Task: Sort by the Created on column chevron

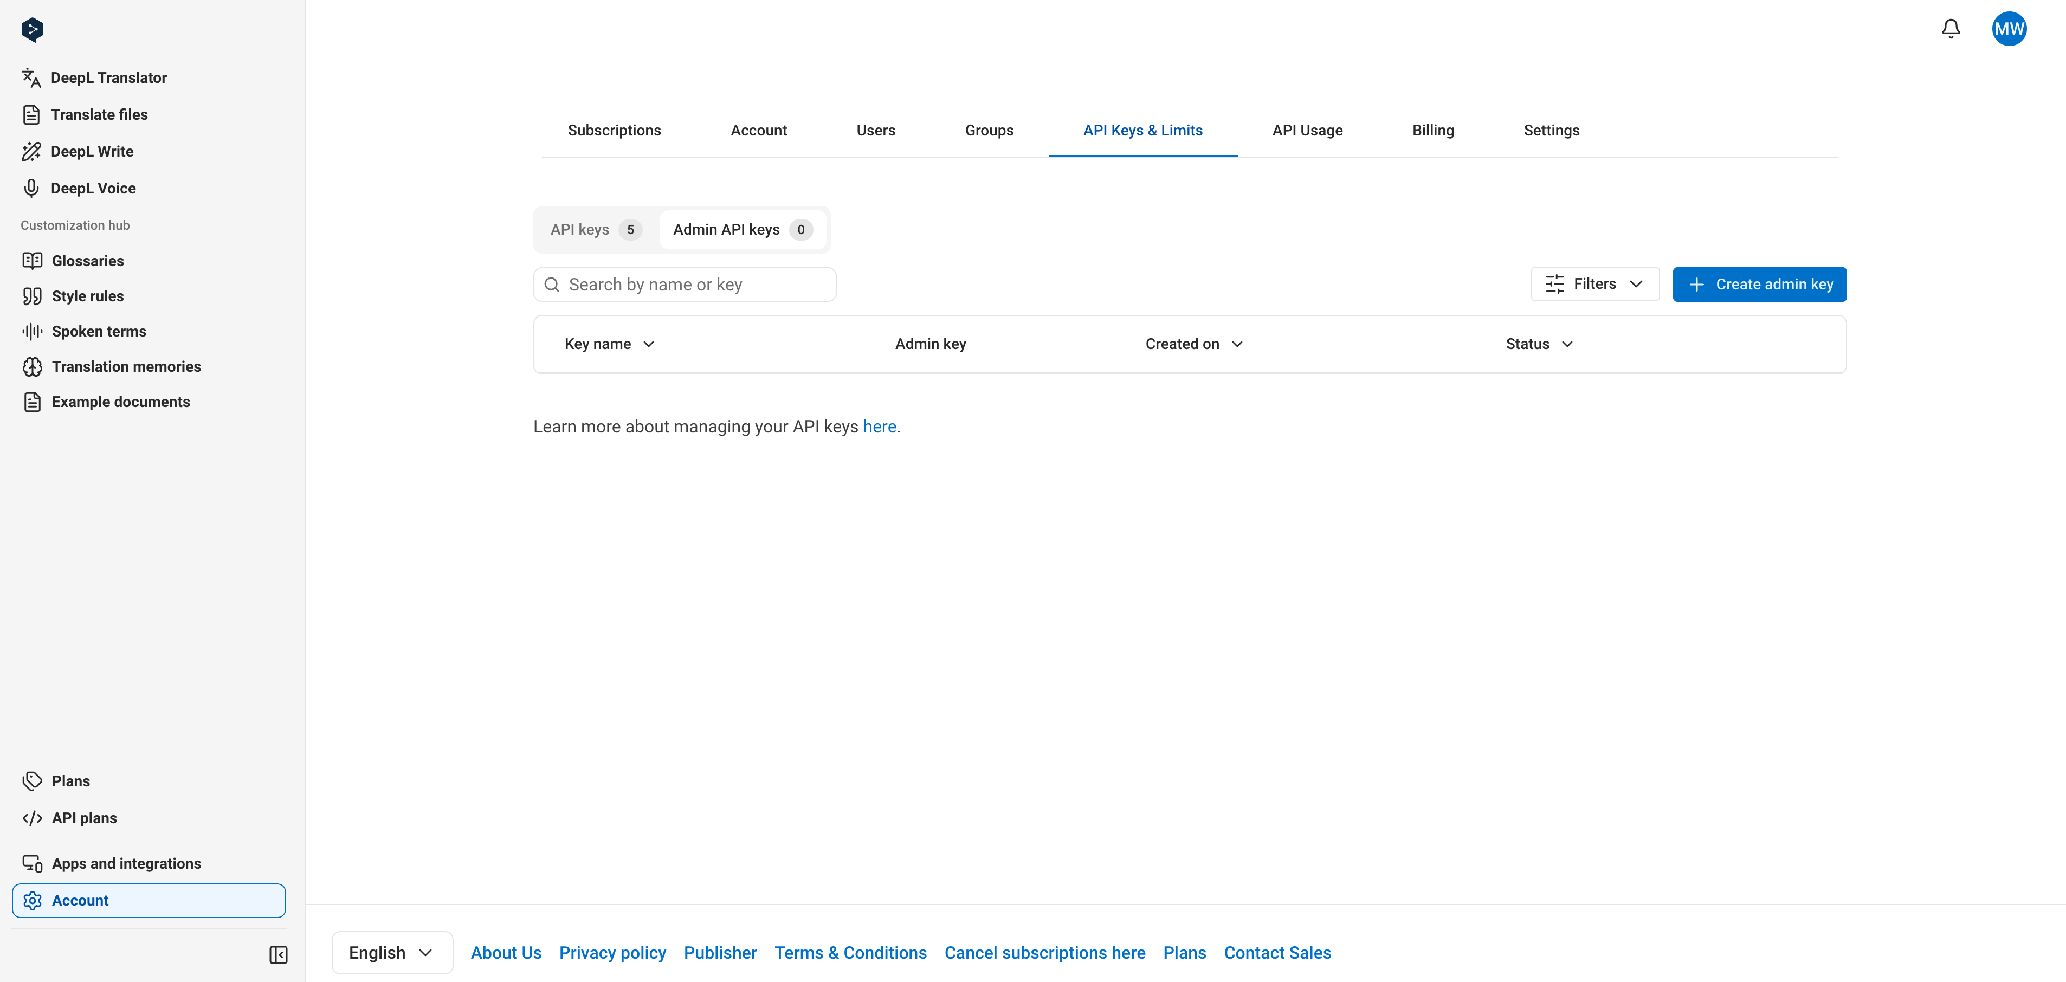Action: 1237,344
